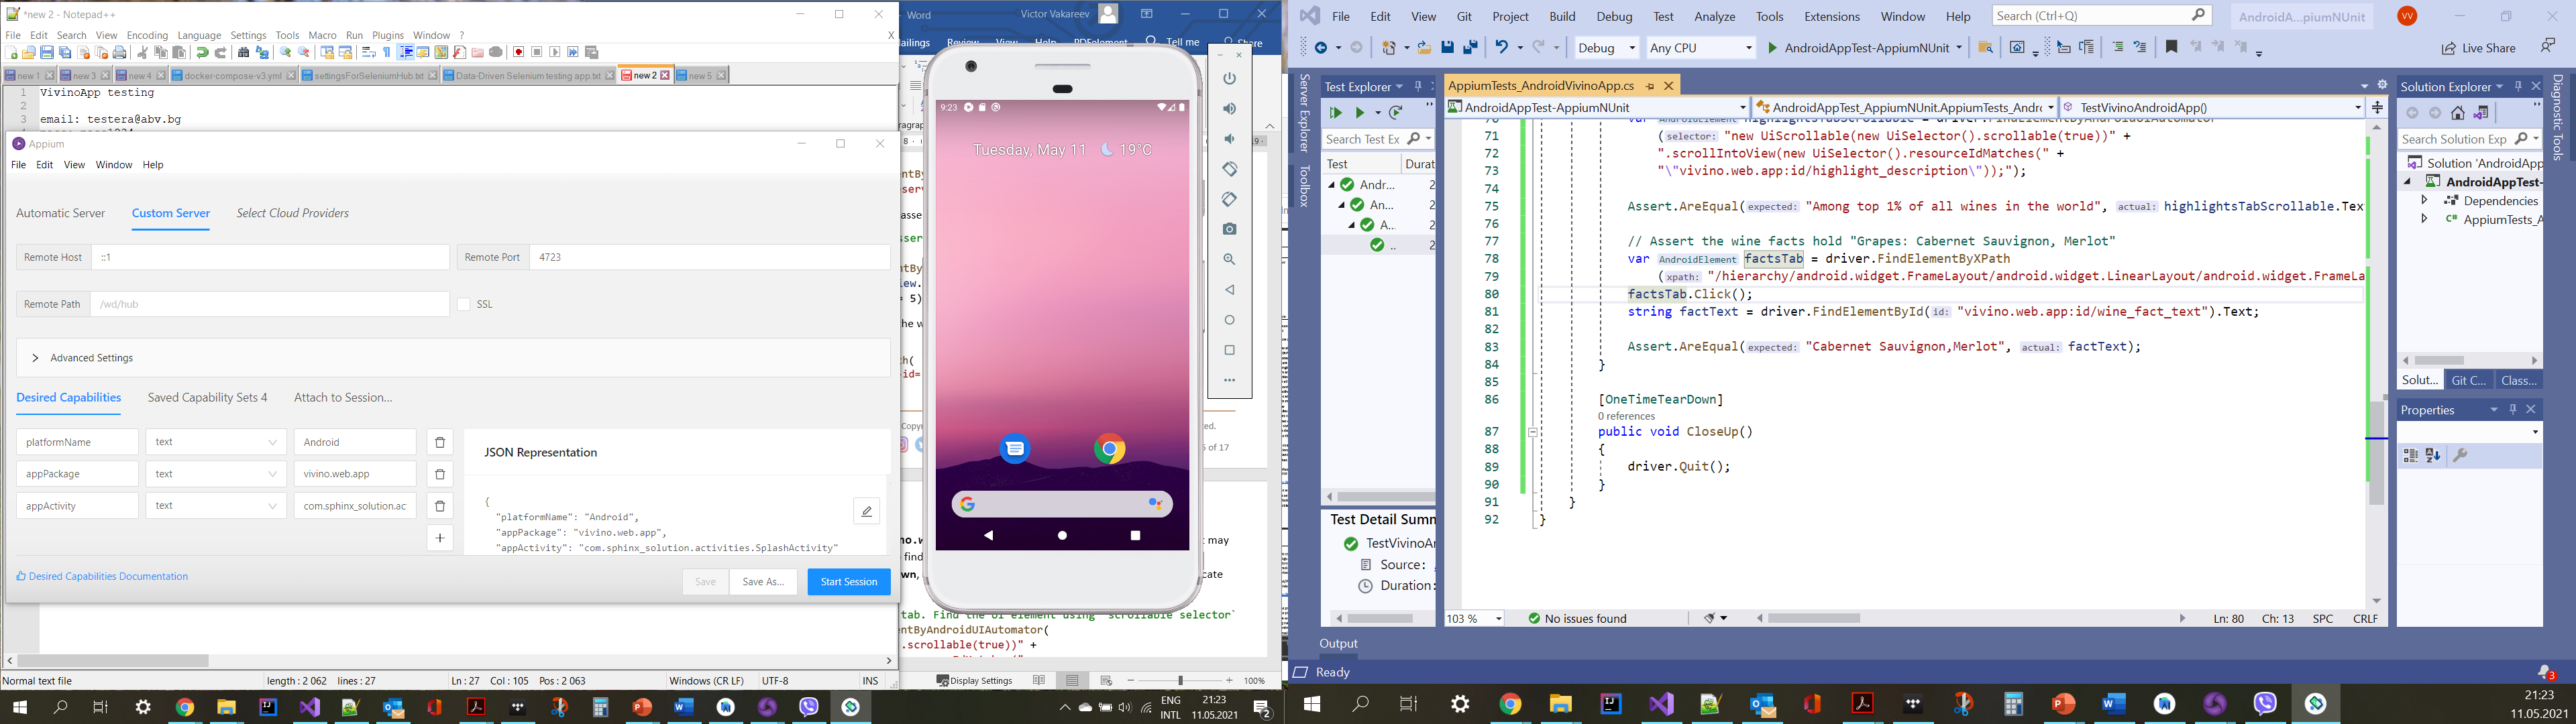Open the platformName type dropdown
This screenshot has height=724, width=2576.
[216, 442]
